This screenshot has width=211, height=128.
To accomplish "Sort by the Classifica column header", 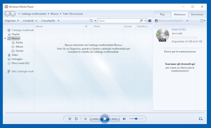I will (143, 26).
